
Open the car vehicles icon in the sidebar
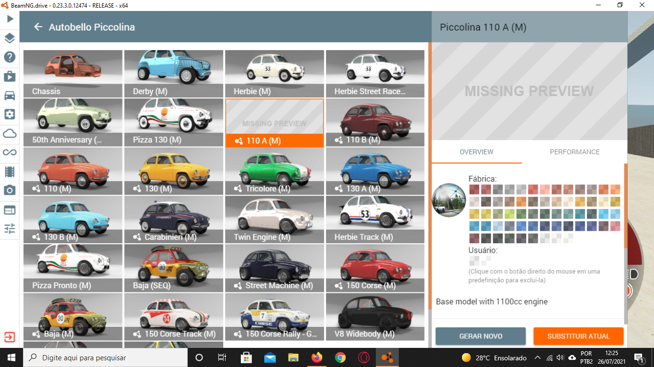point(10,95)
